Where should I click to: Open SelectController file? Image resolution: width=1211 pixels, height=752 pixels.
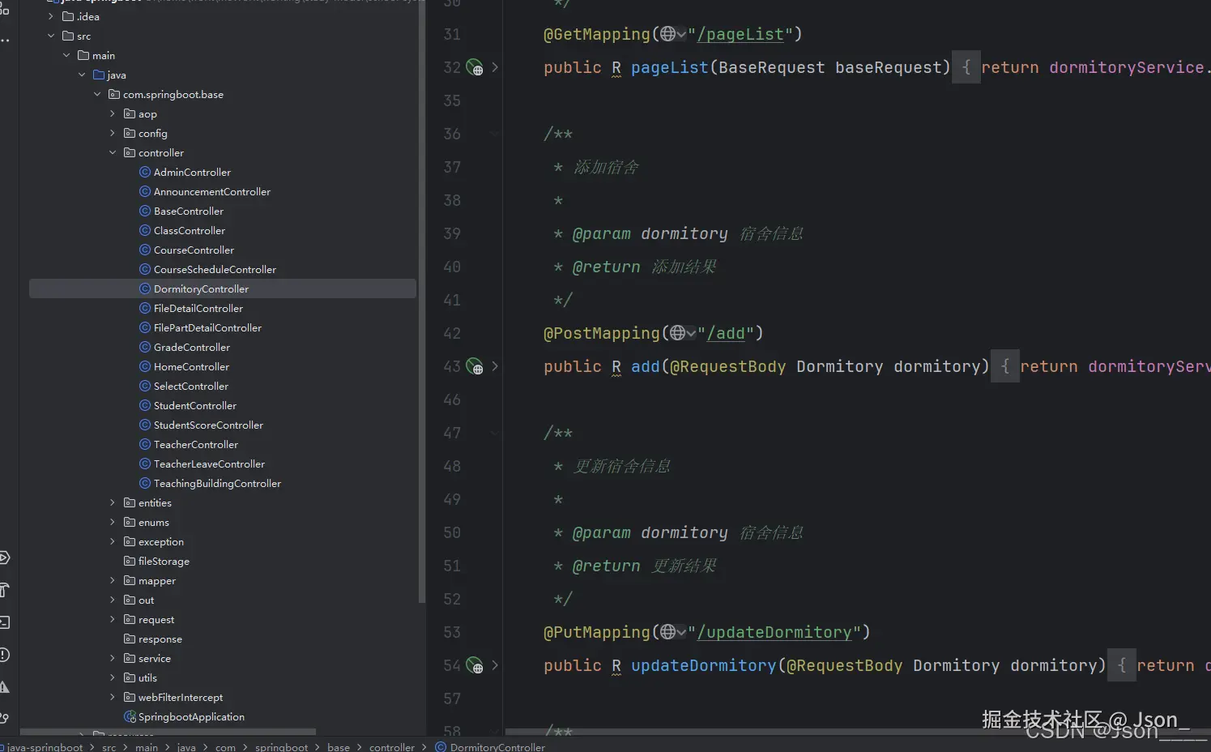pos(191,386)
